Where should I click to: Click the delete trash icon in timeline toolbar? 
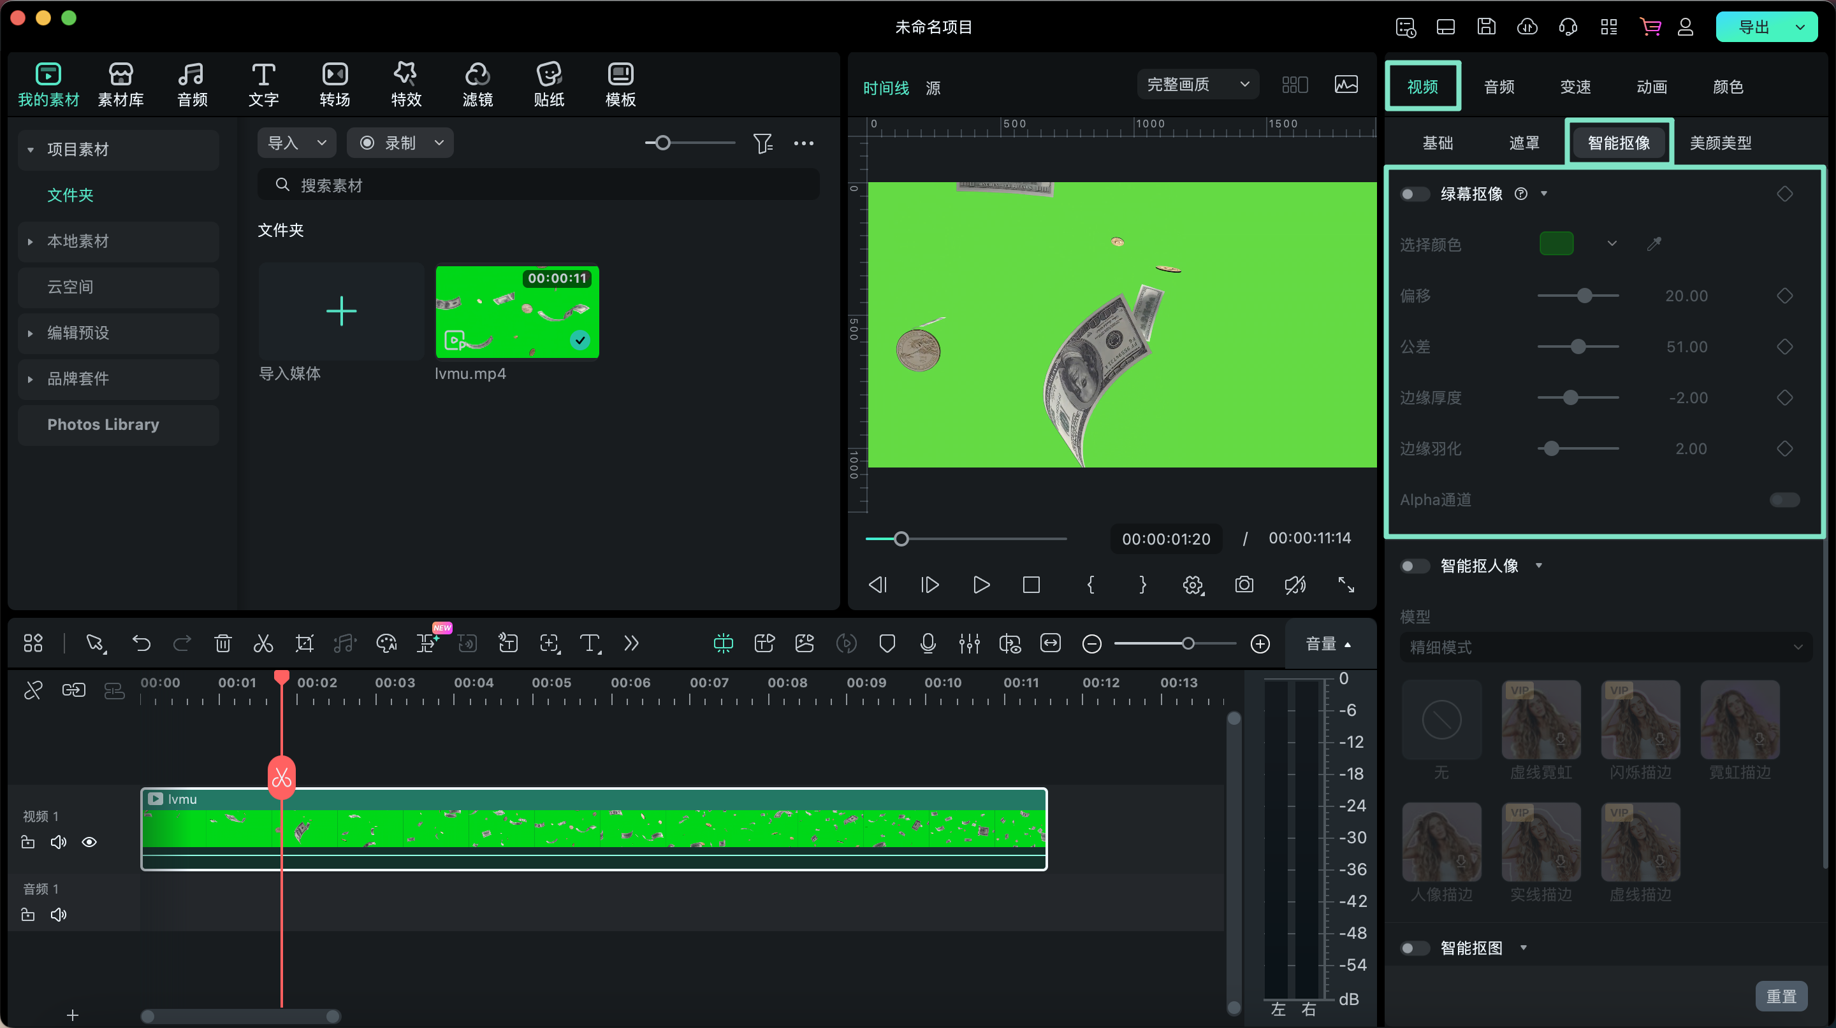(x=222, y=643)
